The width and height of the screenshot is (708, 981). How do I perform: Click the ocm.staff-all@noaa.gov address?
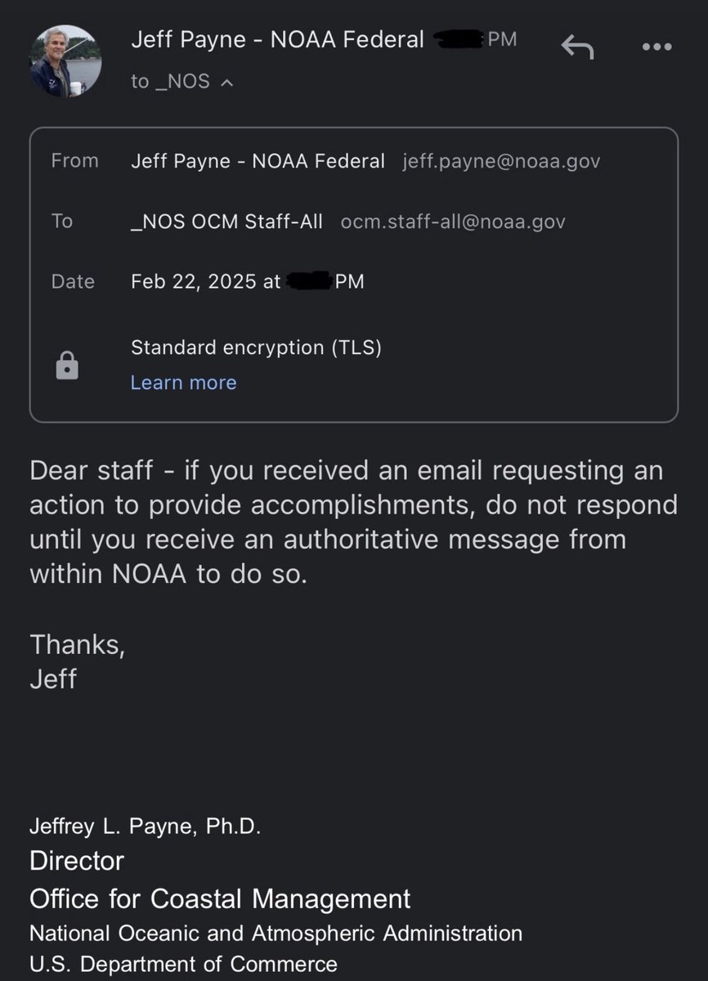pos(453,222)
